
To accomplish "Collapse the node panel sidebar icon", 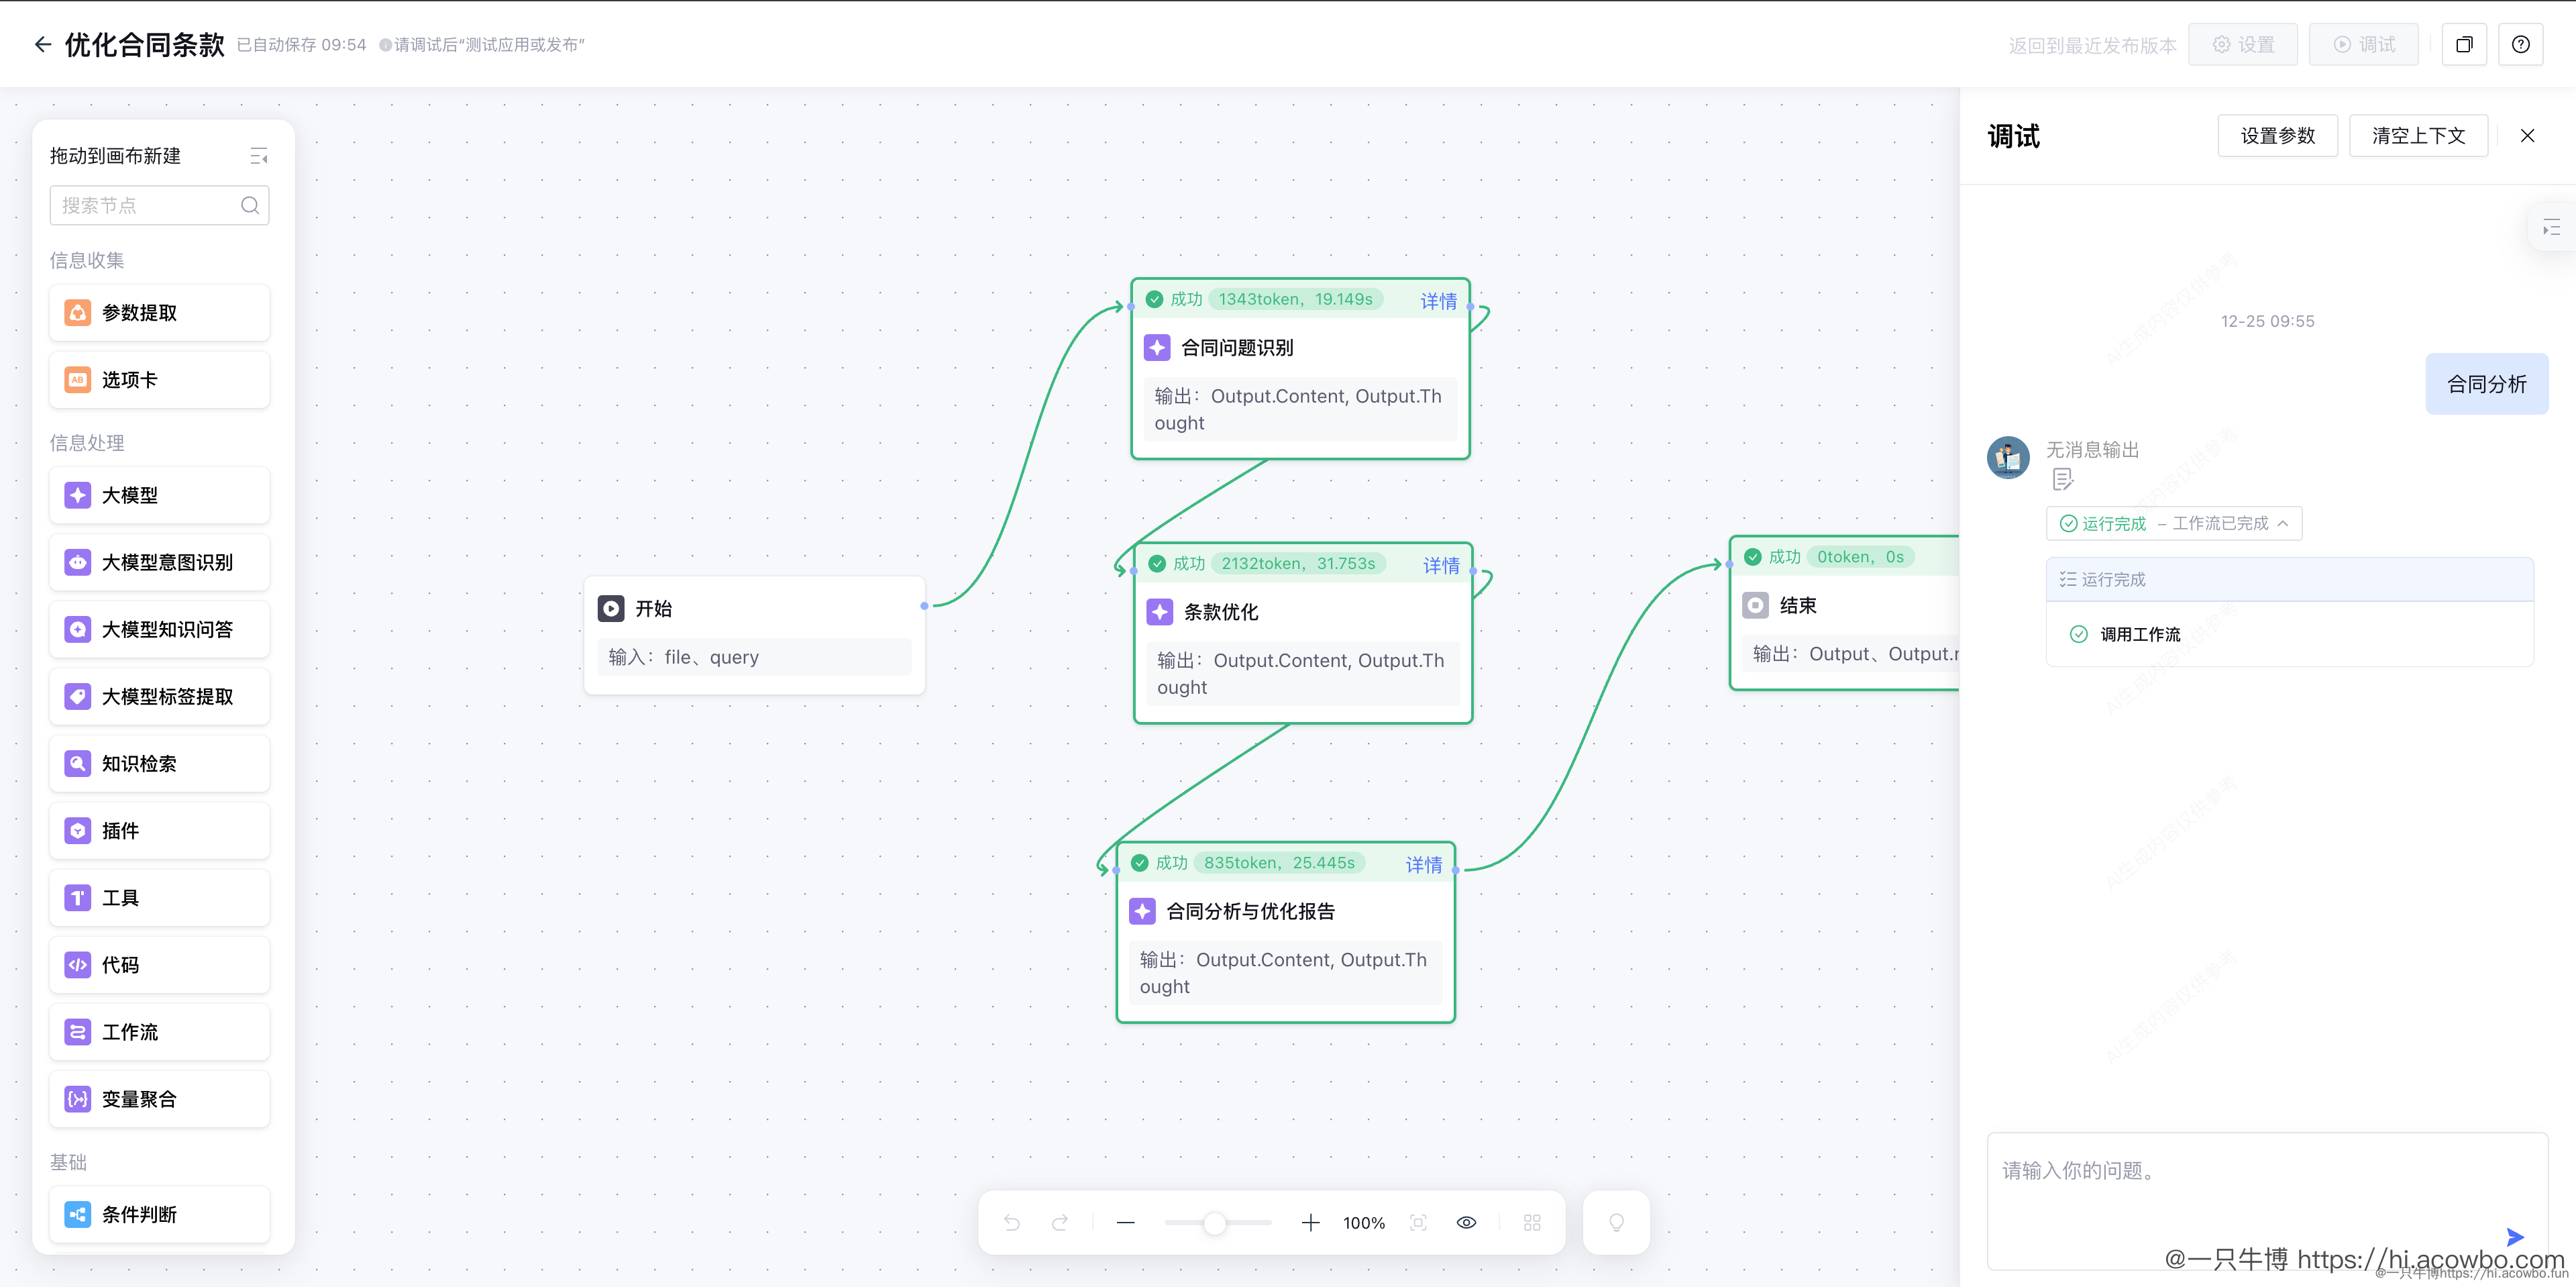I will coord(258,156).
